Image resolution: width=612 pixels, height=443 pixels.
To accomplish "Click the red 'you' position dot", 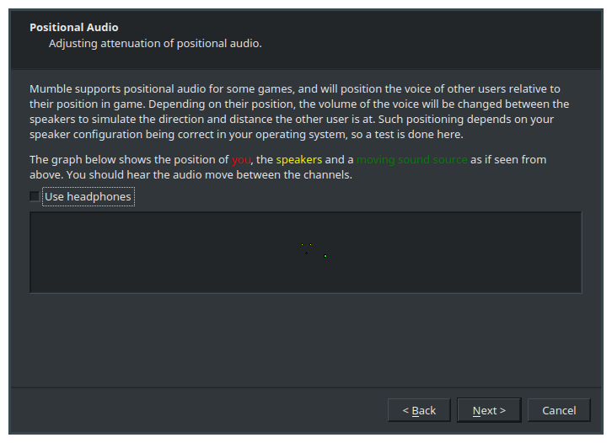I will 306,254.
